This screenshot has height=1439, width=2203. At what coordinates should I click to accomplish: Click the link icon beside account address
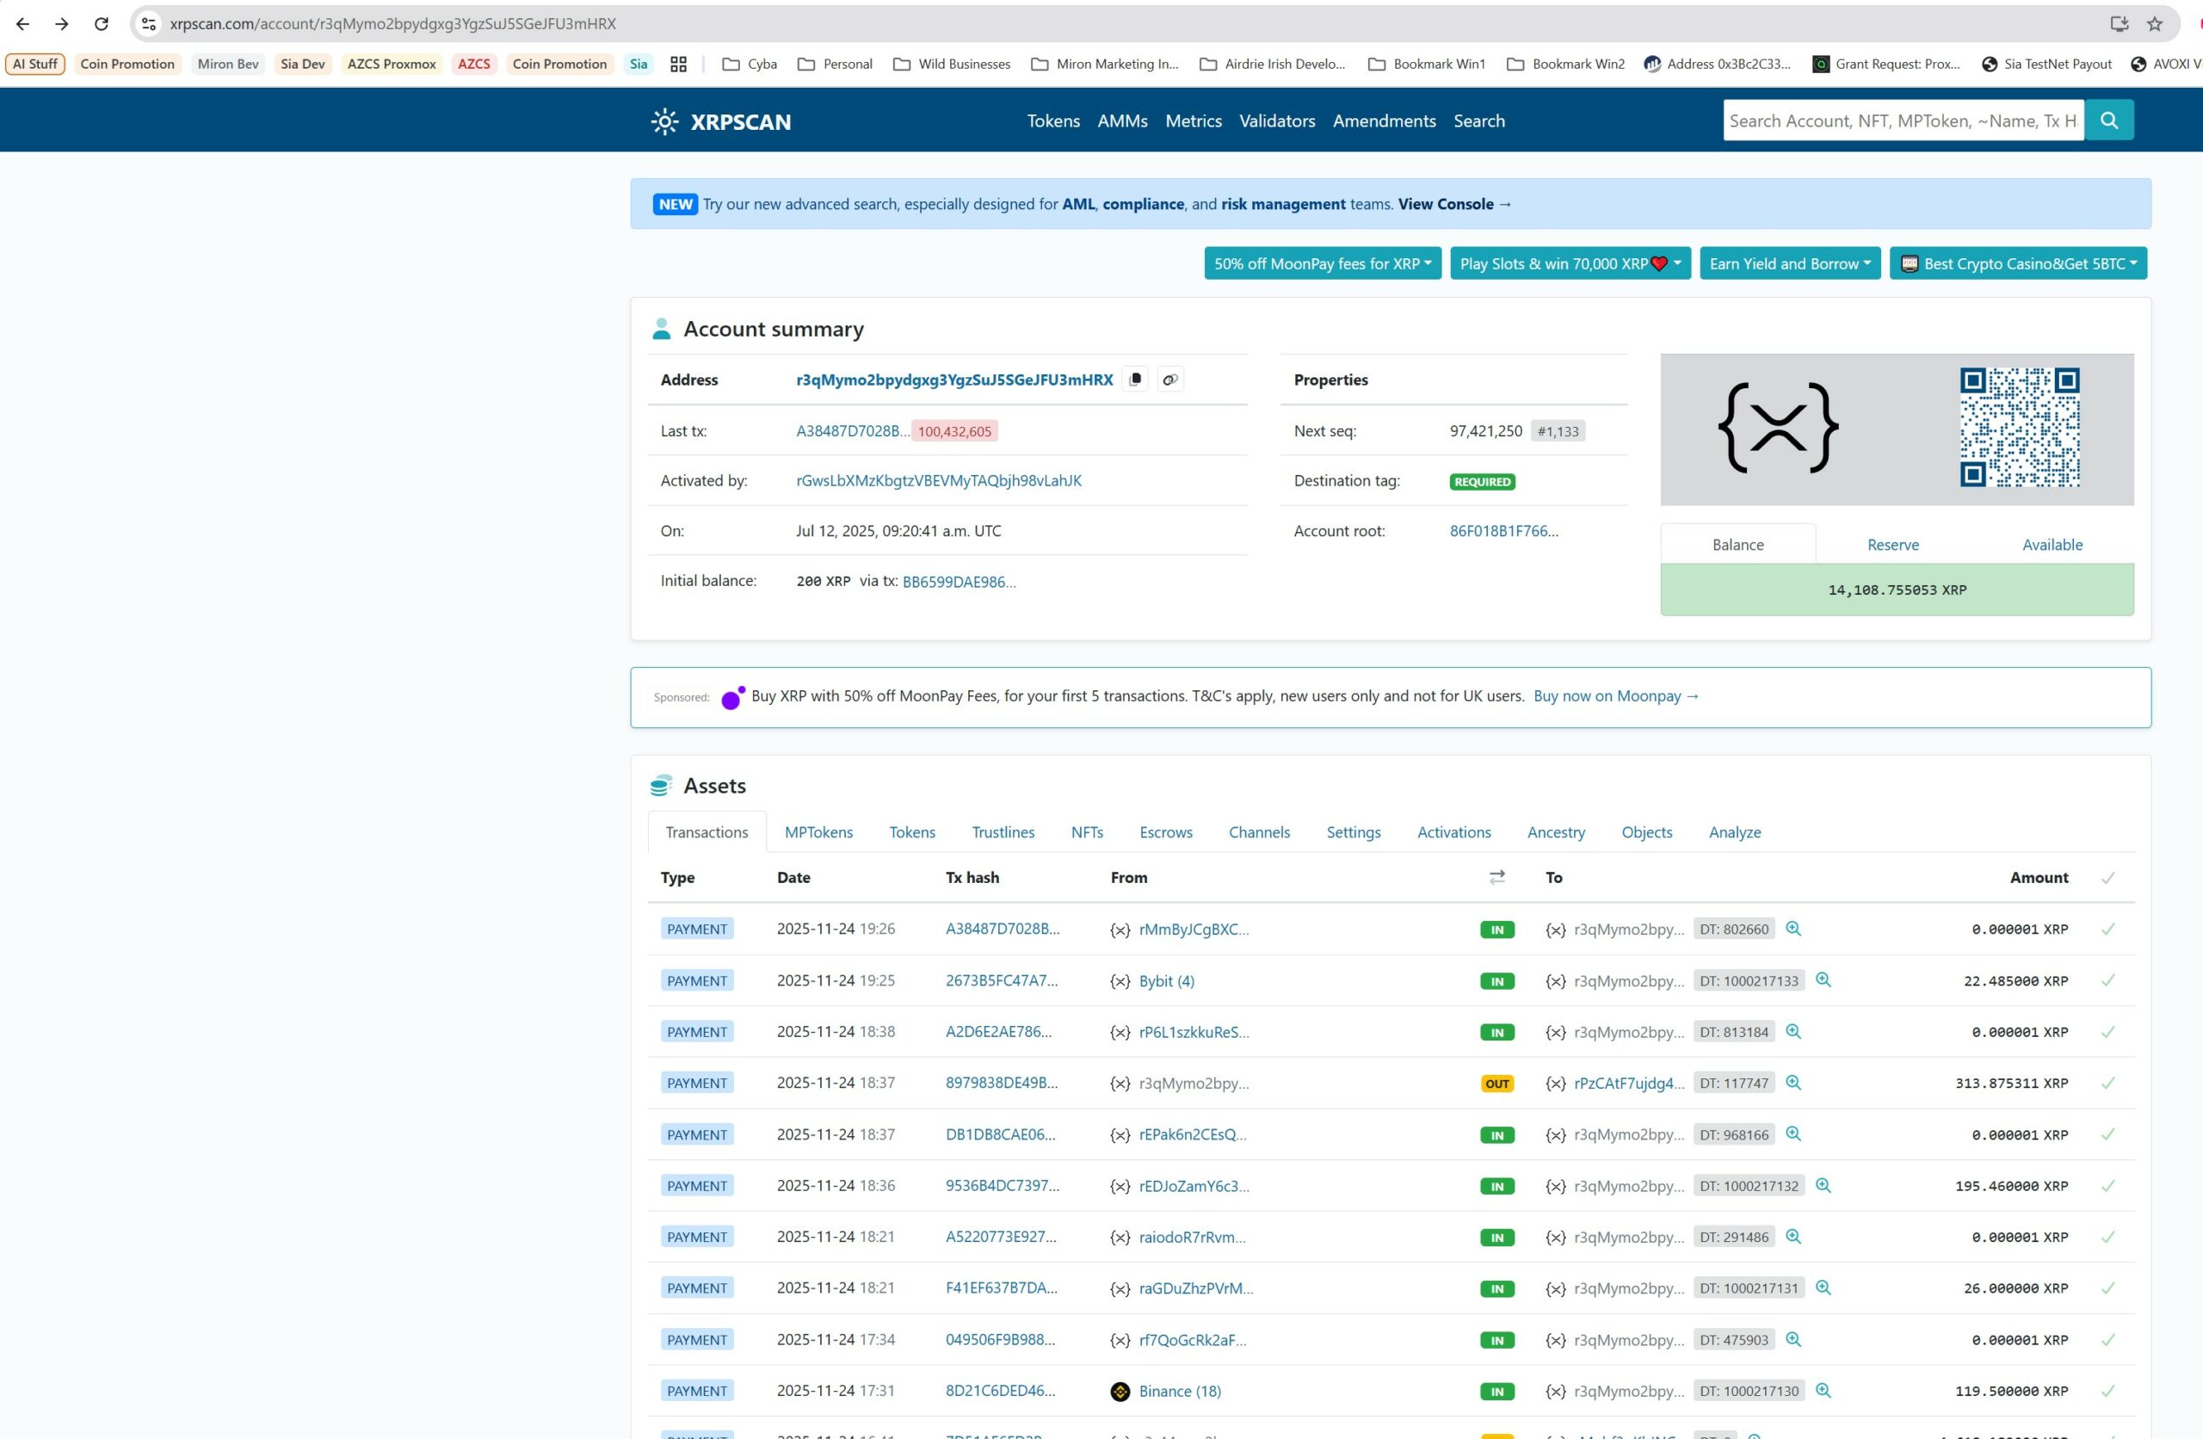(1170, 380)
